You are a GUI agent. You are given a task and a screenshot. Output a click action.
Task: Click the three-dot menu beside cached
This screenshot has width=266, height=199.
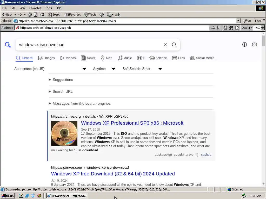click(197, 155)
